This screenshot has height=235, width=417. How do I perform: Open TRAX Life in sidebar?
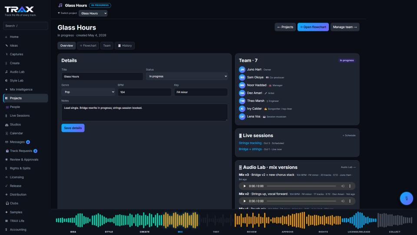26,221
